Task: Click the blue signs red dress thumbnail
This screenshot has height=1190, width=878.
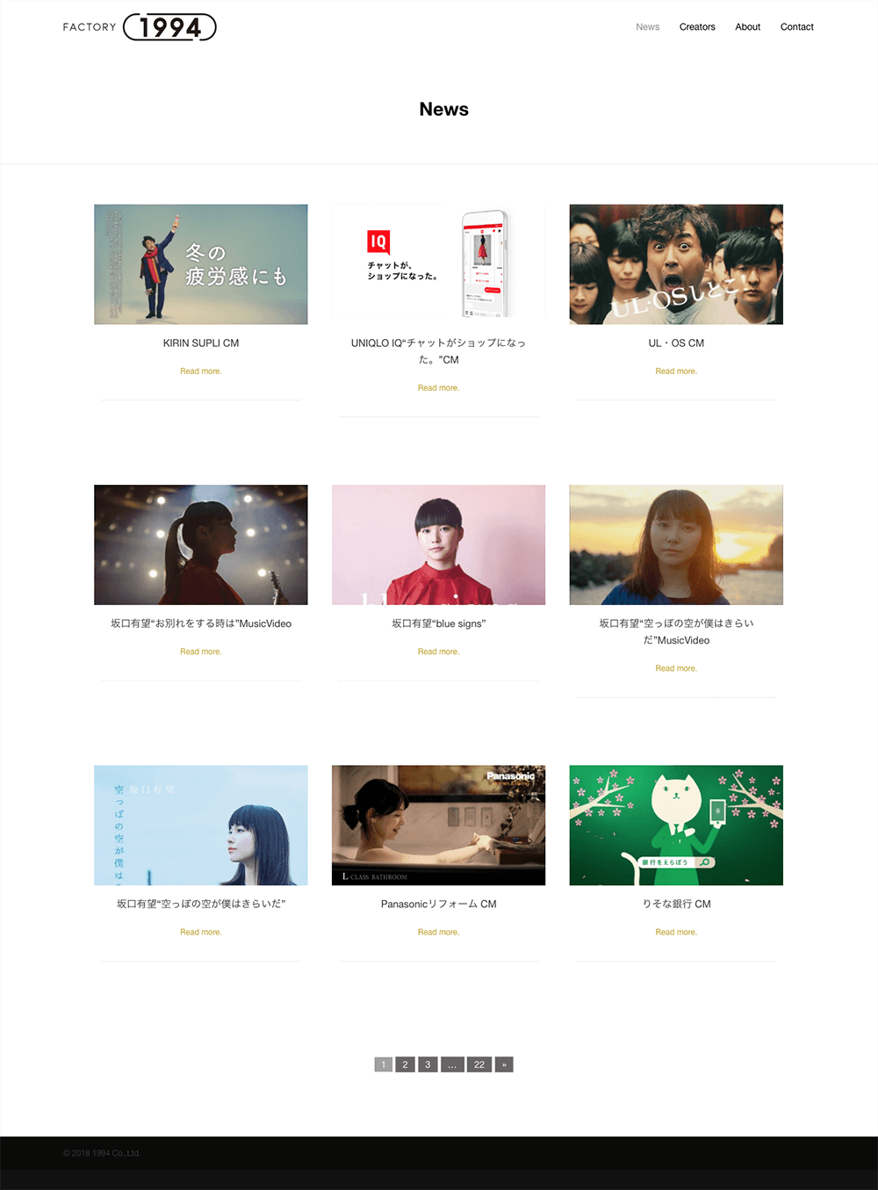Action: (439, 545)
